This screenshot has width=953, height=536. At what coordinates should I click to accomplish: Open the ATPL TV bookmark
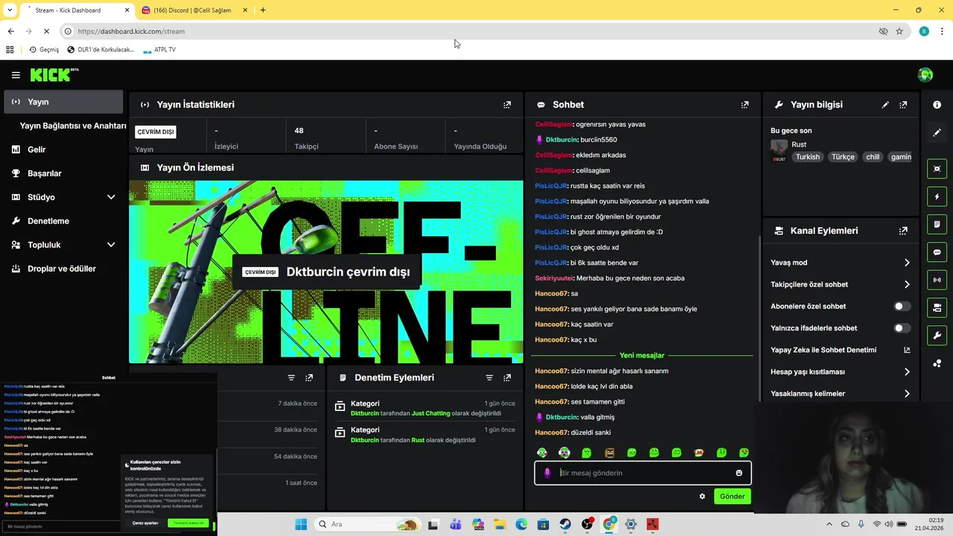click(x=159, y=50)
